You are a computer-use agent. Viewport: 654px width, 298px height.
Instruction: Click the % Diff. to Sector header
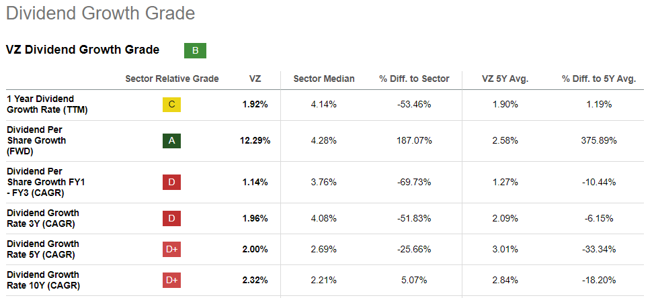pos(414,79)
